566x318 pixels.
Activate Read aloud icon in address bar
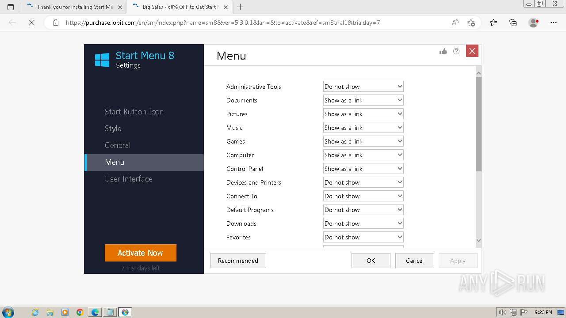coord(455,23)
